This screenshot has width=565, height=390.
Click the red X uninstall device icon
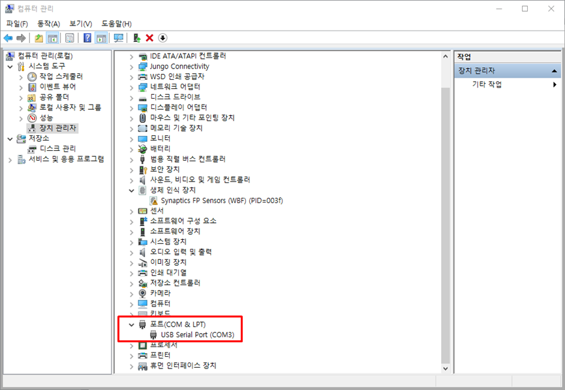click(149, 38)
